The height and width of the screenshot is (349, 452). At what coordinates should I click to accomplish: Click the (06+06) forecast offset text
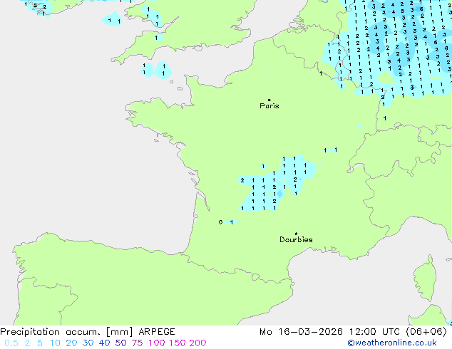(426, 332)
